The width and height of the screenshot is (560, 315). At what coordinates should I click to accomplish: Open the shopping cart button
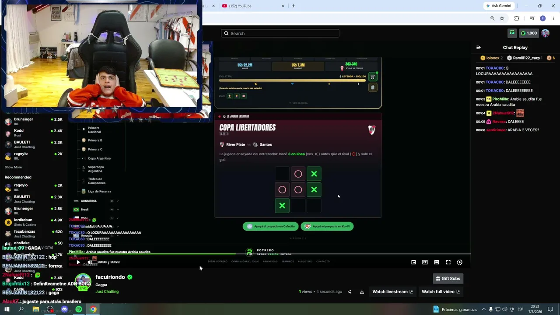[372, 77]
